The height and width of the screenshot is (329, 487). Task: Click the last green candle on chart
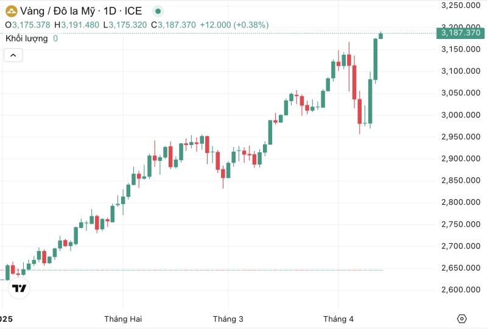[x=381, y=35]
